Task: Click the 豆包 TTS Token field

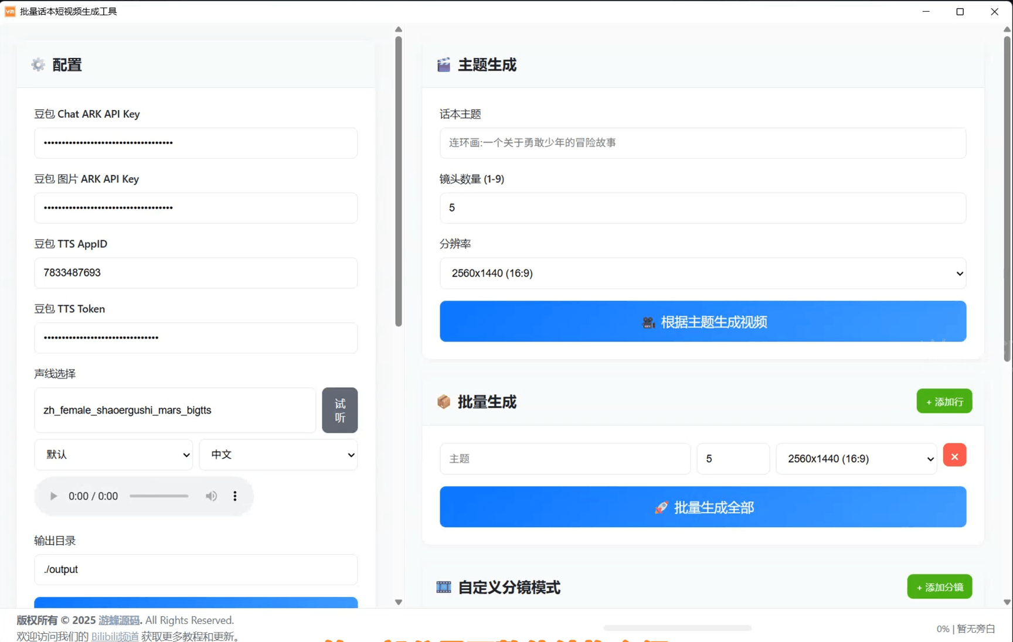Action: click(196, 338)
